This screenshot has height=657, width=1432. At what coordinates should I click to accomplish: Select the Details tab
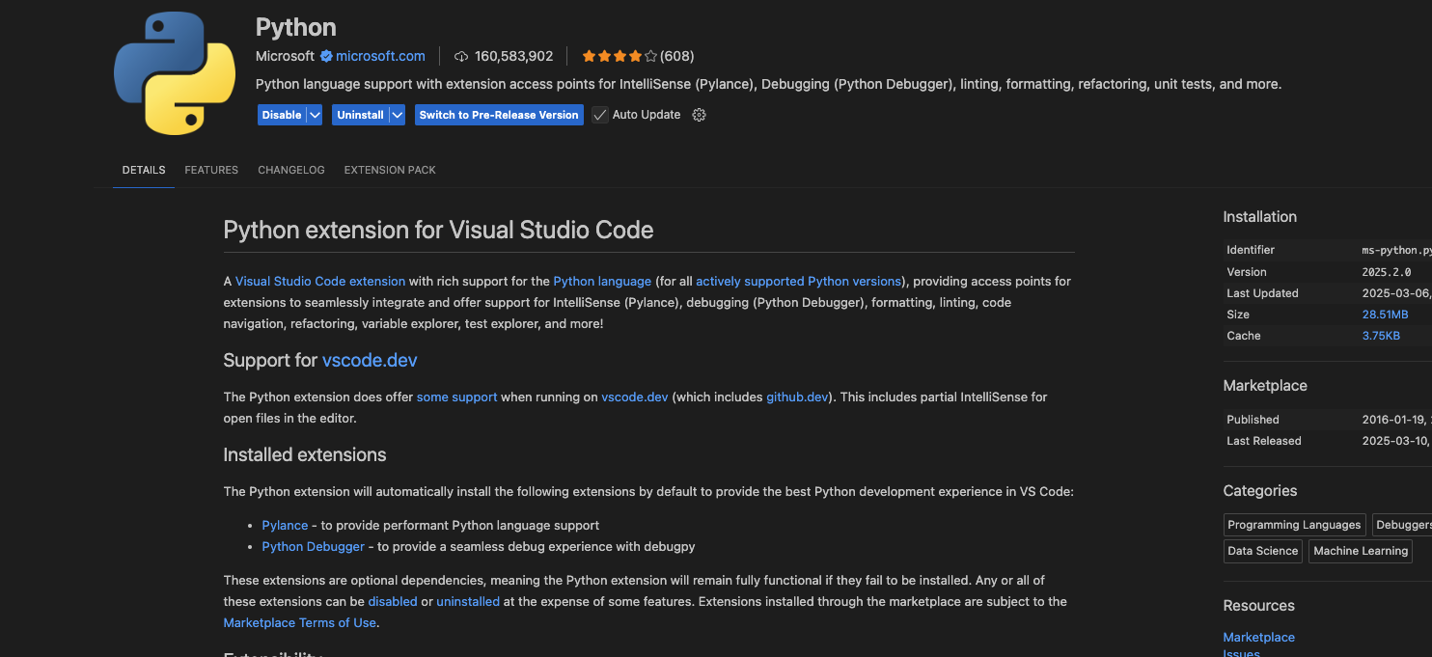144,170
